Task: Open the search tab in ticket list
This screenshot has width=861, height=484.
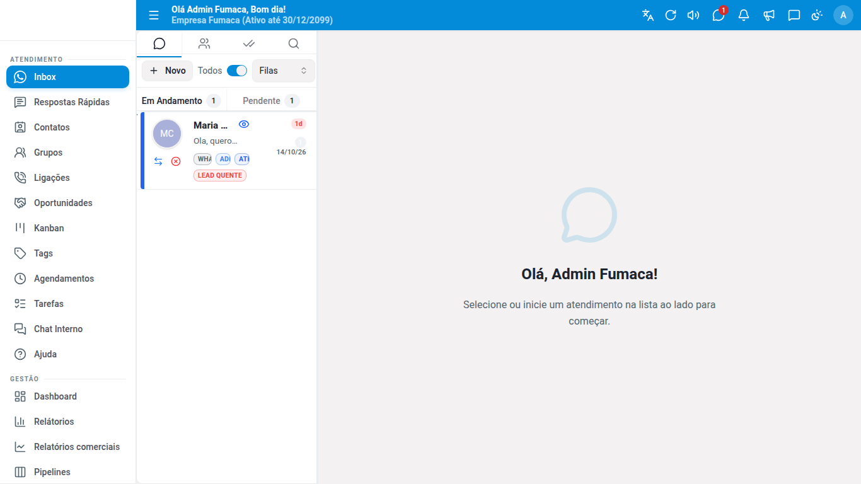Action: tap(294, 43)
